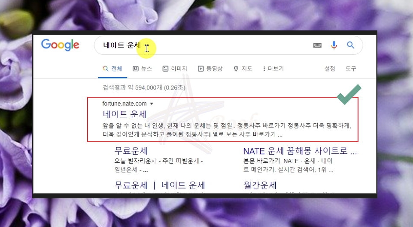Click the 검색결과 약 594,000개 stats text

144,87
